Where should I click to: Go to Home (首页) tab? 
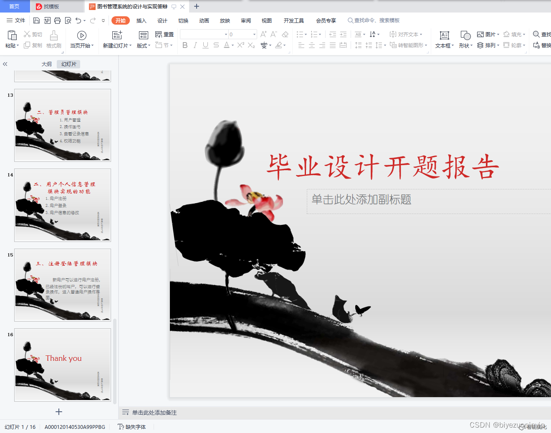click(15, 6)
